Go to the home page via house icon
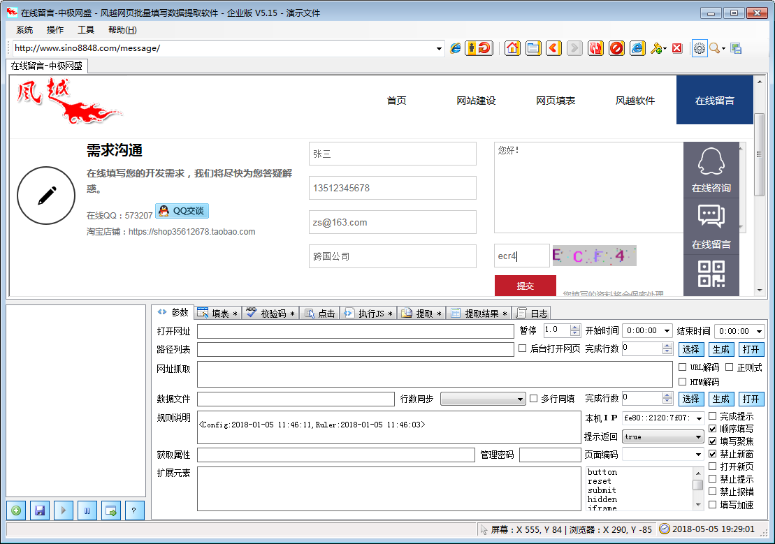 (512, 48)
